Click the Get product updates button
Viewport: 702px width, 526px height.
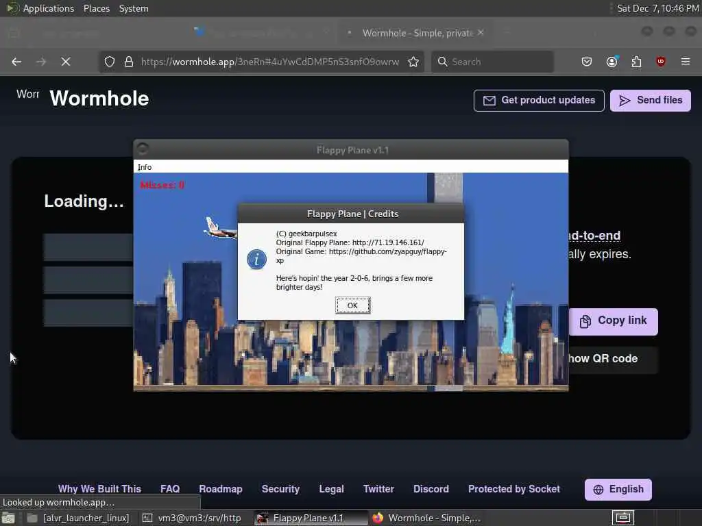[539, 100]
